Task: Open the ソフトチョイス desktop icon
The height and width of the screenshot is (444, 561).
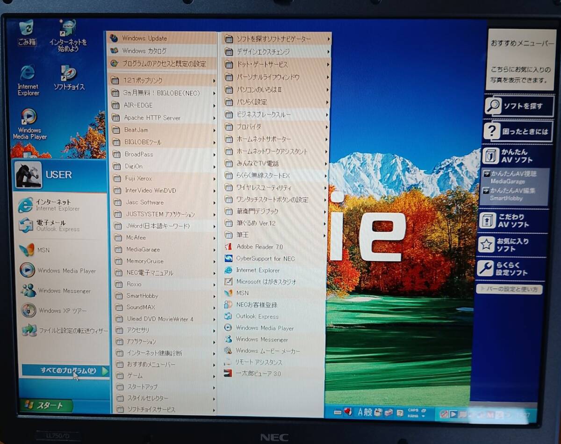Action: click(x=69, y=78)
